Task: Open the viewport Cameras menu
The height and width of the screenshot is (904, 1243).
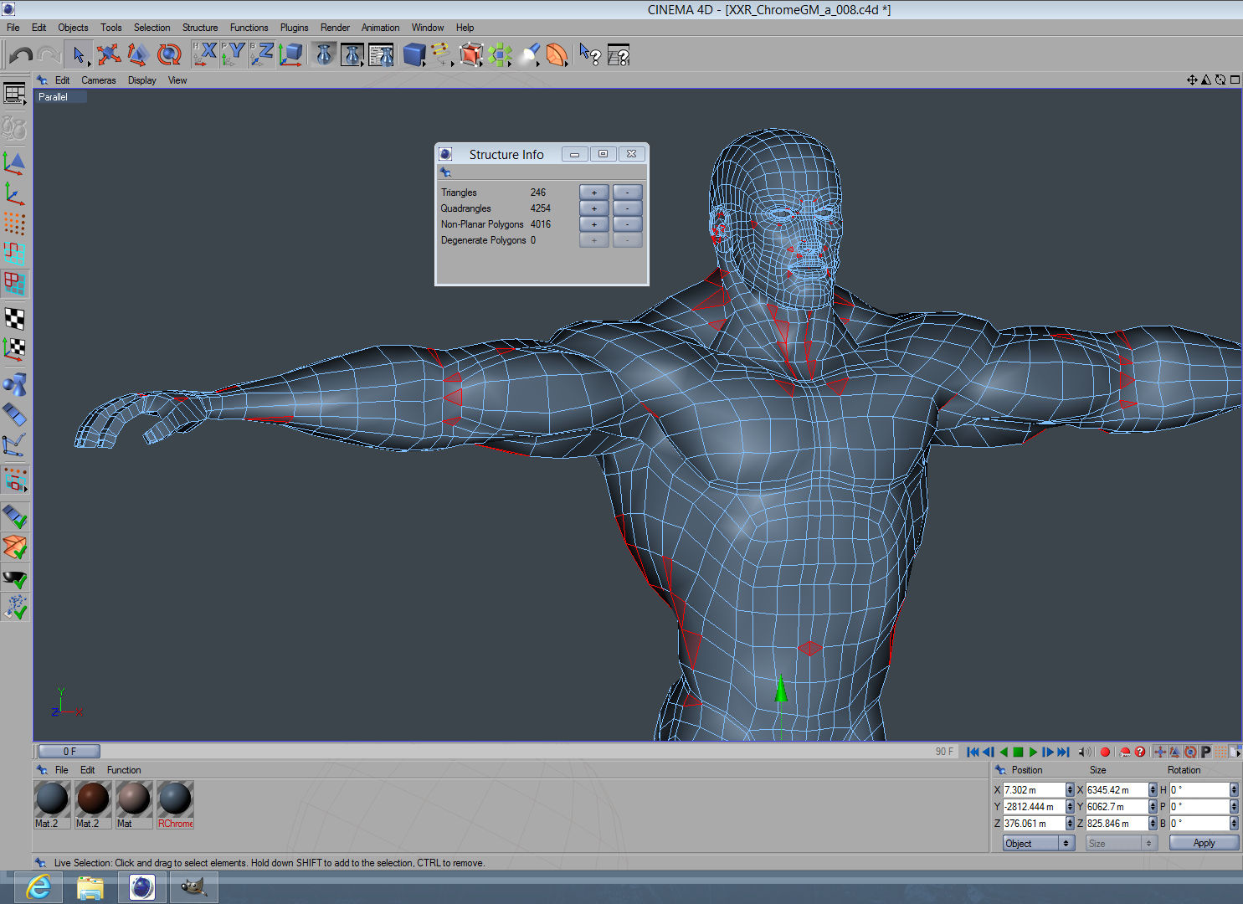Action: [98, 80]
